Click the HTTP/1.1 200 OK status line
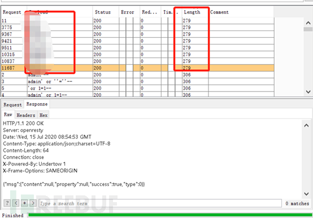The image size is (313, 218). pyautogui.click(x=23, y=124)
